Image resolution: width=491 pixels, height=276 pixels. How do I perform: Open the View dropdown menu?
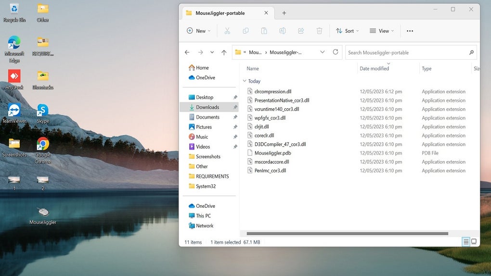[382, 31]
